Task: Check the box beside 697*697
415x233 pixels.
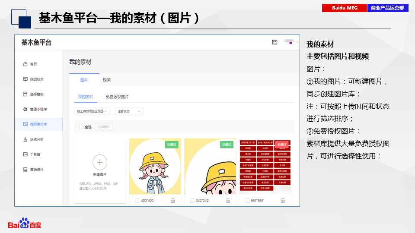Action: [247, 201]
